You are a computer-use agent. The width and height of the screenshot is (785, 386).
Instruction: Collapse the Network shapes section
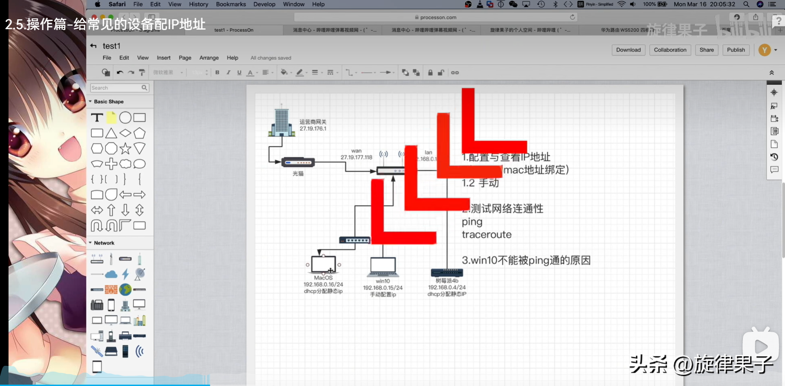(x=91, y=243)
